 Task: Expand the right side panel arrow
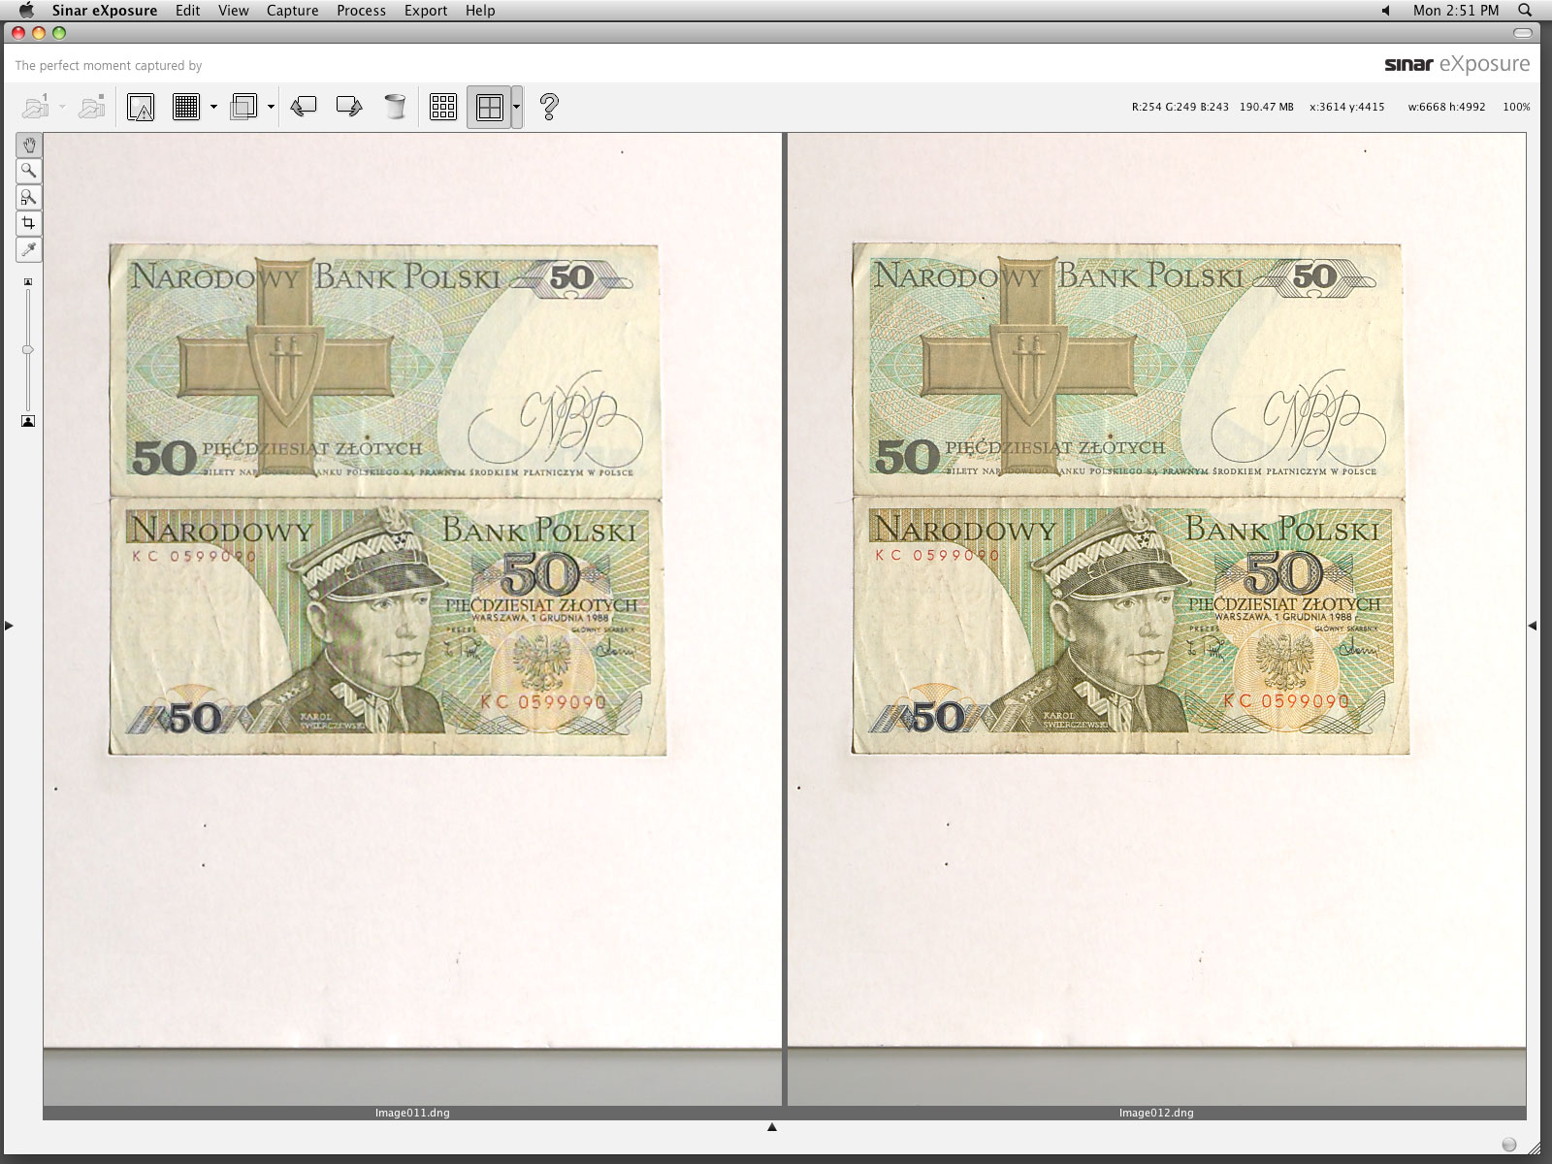1533,626
